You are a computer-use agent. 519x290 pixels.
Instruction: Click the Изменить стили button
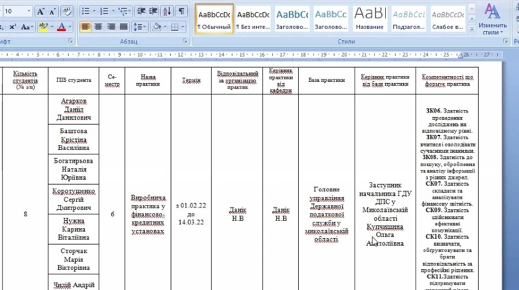pos(492,20)
